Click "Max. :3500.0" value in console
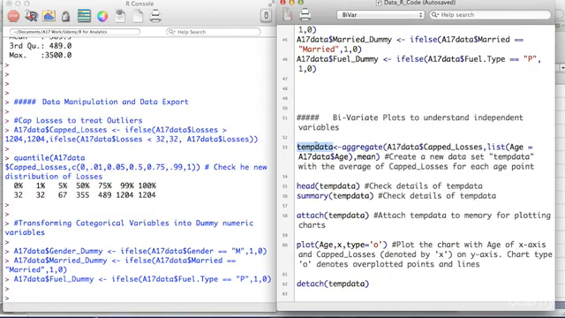565x318 pixels. point(41,55)
